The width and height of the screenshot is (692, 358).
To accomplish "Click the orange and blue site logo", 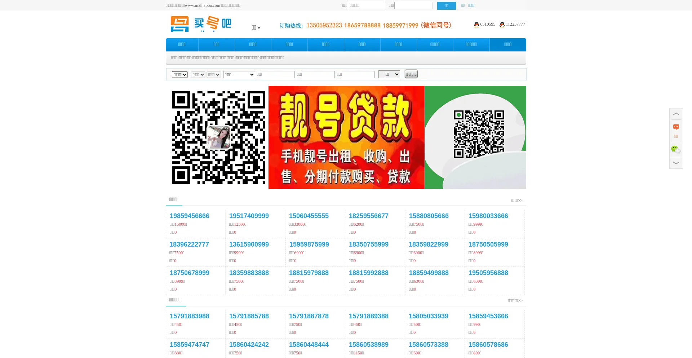I will pos(201,24).
